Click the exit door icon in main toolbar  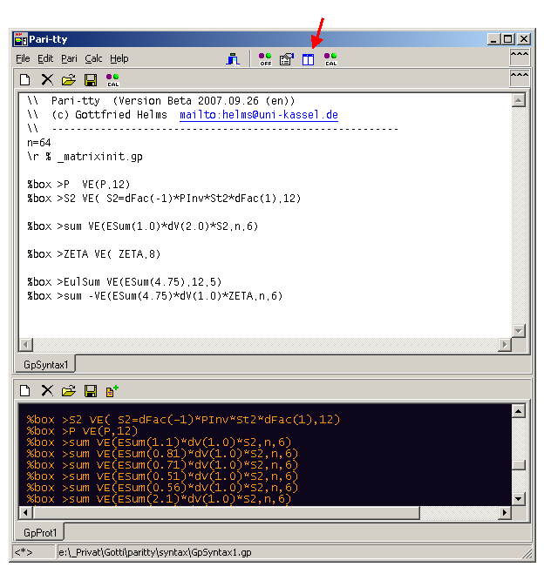click(x=233, y=59)
